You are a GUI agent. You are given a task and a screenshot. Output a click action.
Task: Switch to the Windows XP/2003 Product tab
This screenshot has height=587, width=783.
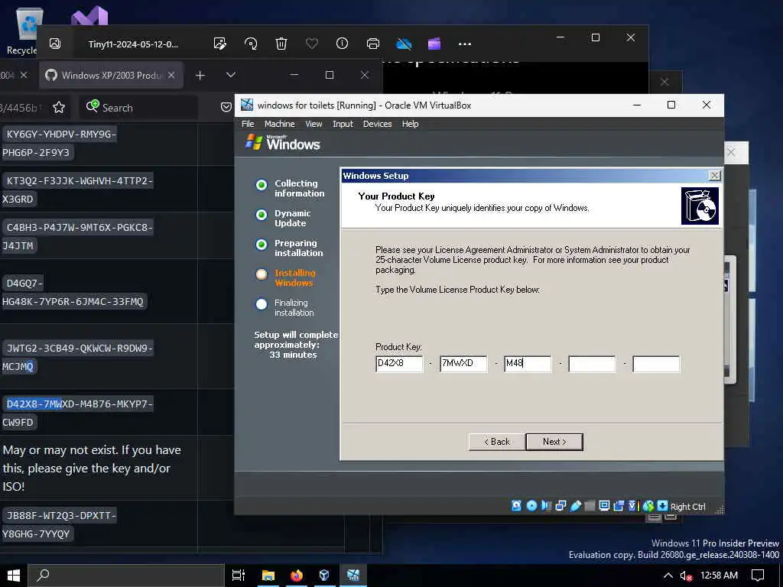click(x=111, y=76)
